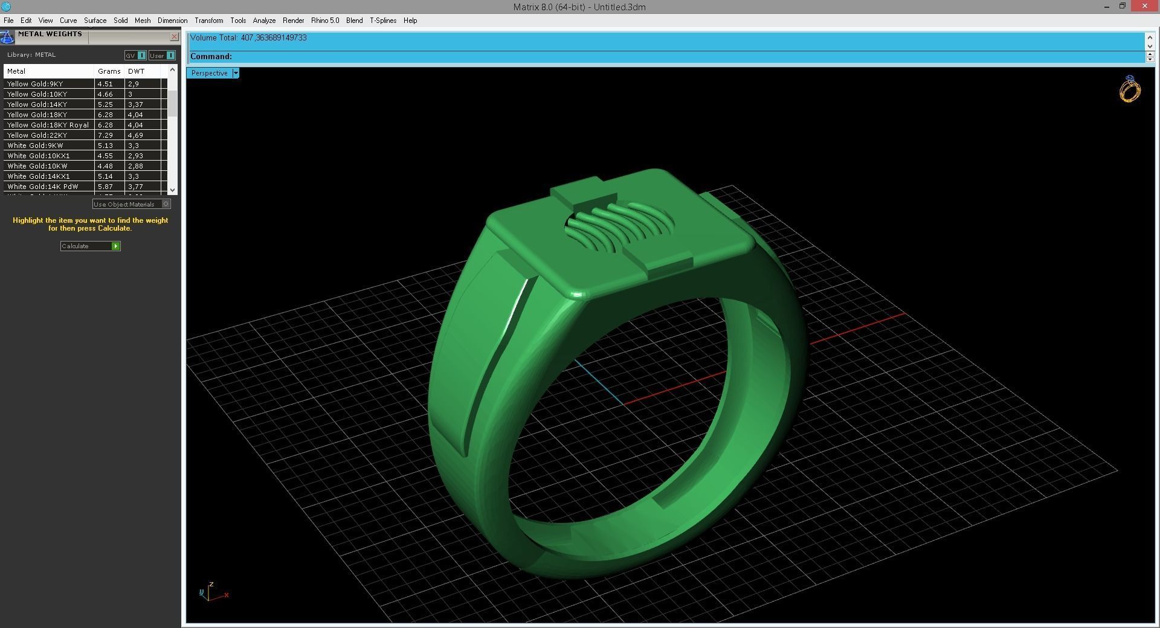Open the Surface menu
Viewport: 1160px width, 628px height.
95,21
